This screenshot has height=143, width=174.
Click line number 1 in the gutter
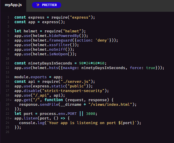pyautogui.click(x=8, y=17)
